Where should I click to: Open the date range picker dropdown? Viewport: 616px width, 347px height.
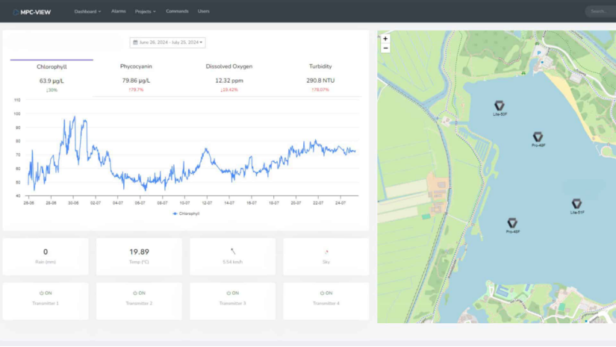(168, 43)
